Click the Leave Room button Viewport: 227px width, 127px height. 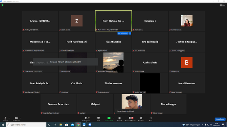pyautogui.click(x=220, y=119)
